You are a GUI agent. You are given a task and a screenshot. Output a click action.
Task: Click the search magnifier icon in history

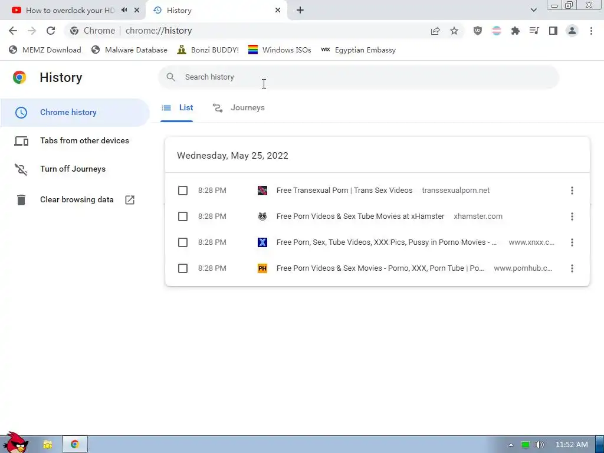170,77
